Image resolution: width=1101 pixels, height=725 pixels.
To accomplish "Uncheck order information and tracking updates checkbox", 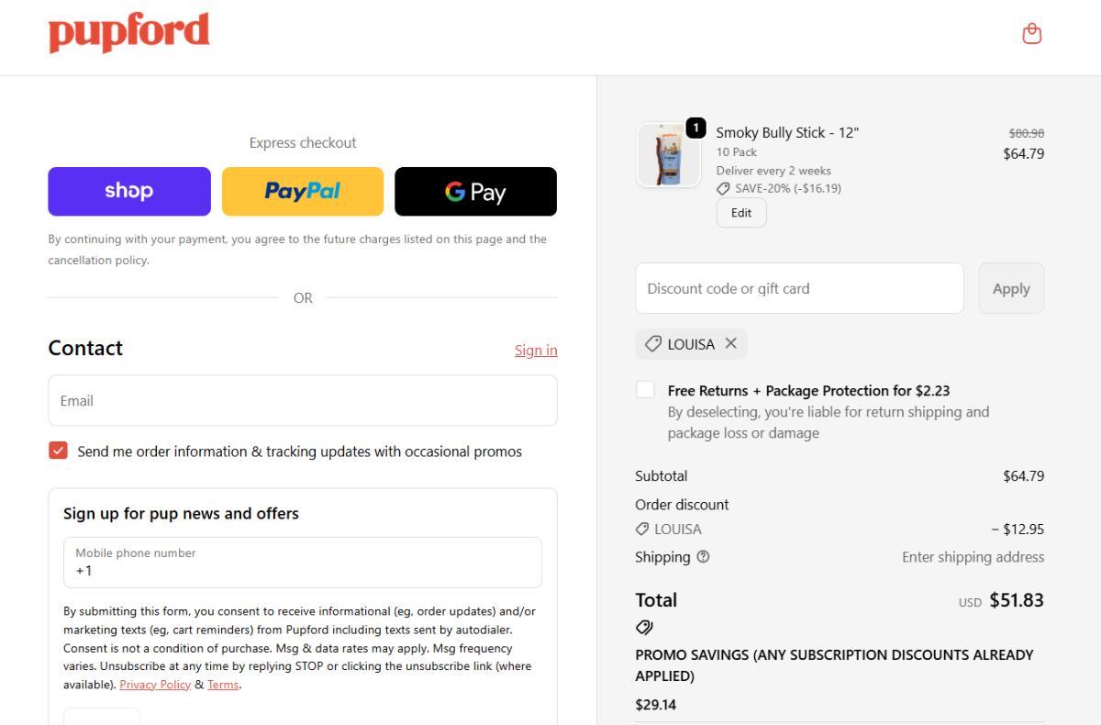I will pos(59,451).
